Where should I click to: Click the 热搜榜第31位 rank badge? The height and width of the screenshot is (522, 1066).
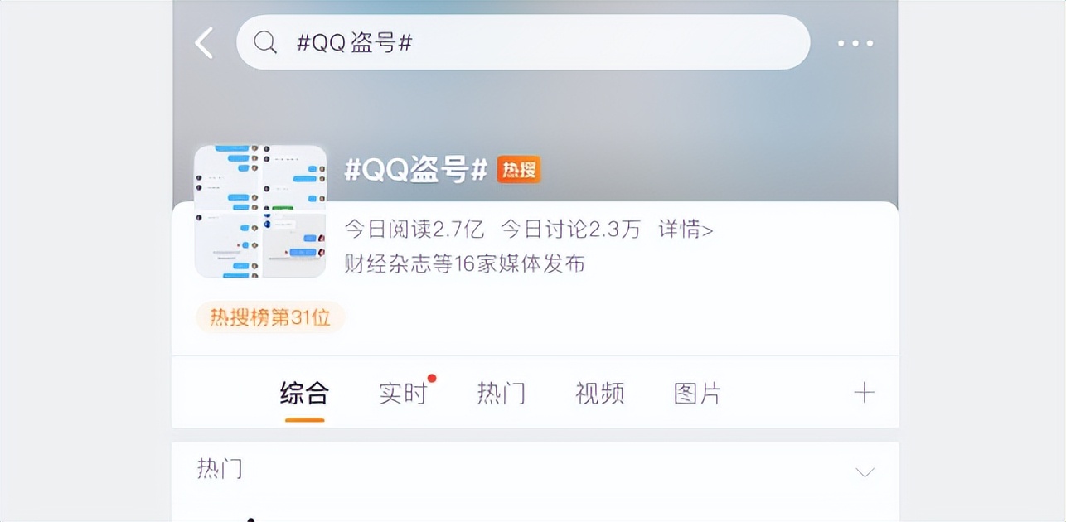coord(269,317)
